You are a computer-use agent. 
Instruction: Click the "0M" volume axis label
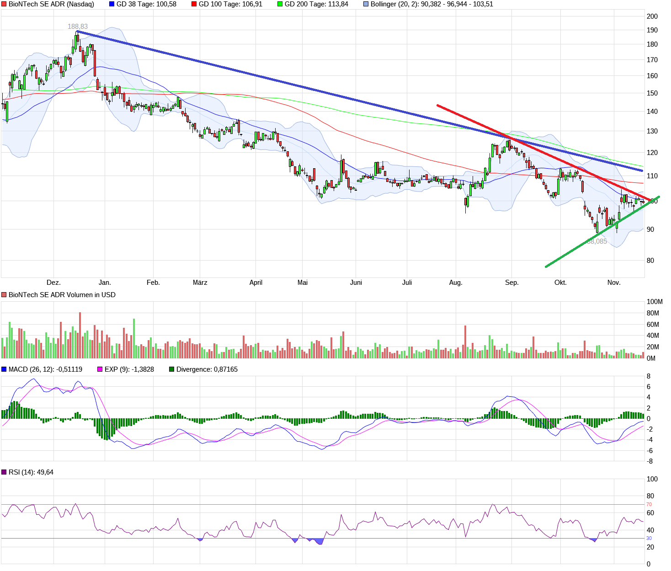point(651,358)
